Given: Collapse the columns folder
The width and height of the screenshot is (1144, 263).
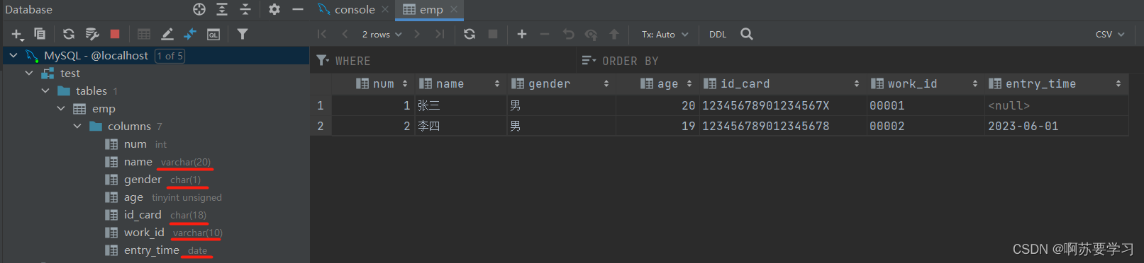Looking at the screenshot, I should pyautogui.click(x=77, y=126).
